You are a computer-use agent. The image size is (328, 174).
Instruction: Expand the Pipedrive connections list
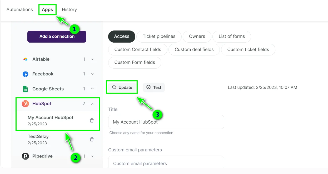tap(92, 156)
